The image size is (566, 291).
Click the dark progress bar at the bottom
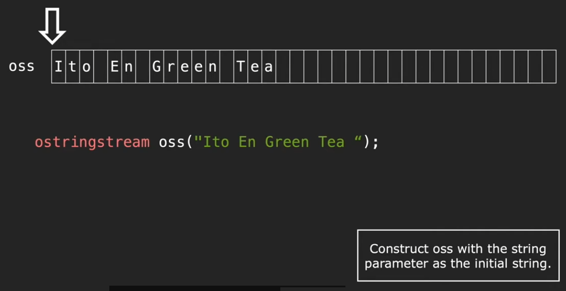pyautogui.click(x=227, y=288)
